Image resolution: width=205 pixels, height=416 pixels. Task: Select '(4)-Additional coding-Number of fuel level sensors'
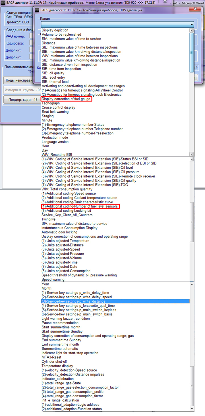click(x=80, y=206)
